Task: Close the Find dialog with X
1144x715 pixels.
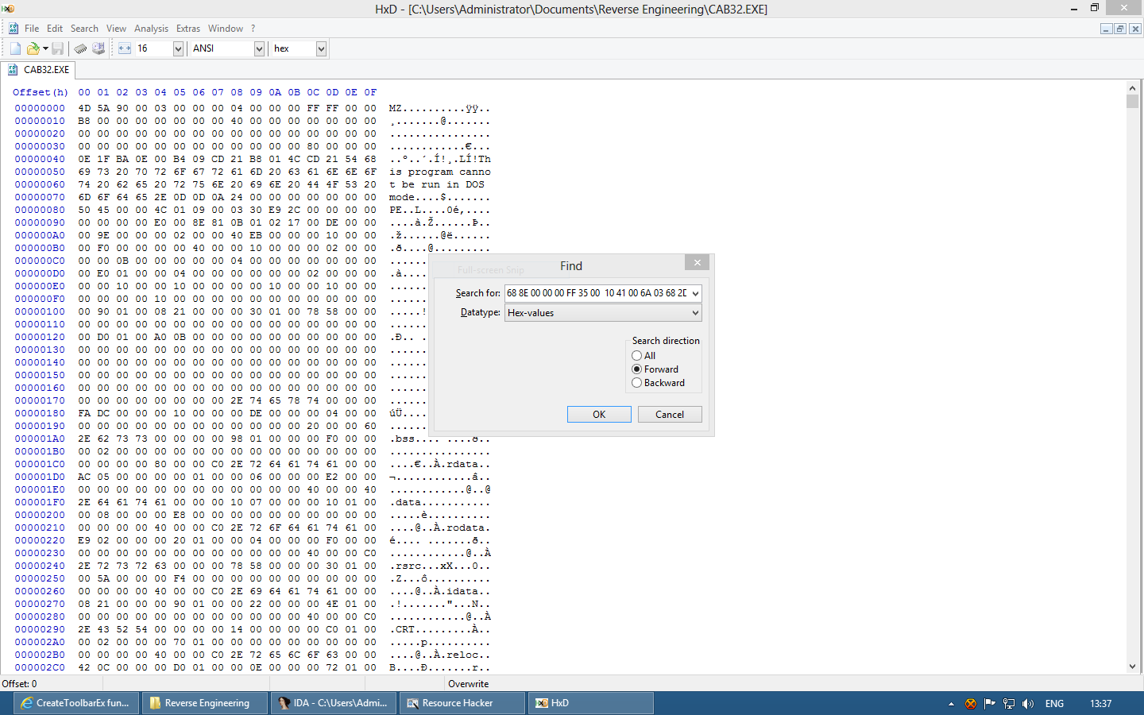Action: coord(697,263)
